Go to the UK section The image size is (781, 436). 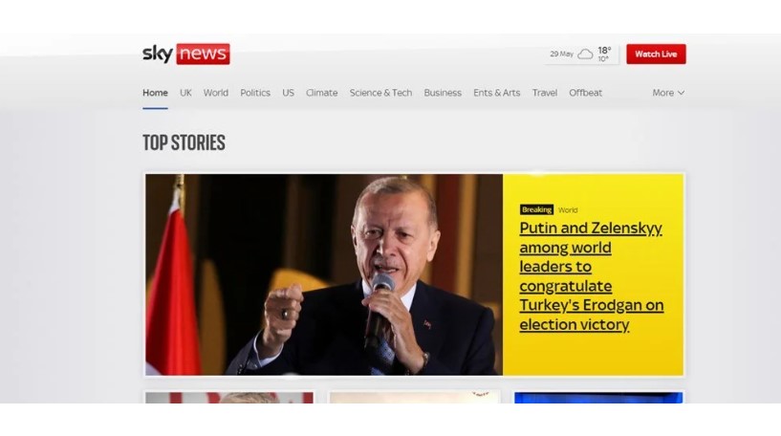[185, 93]
